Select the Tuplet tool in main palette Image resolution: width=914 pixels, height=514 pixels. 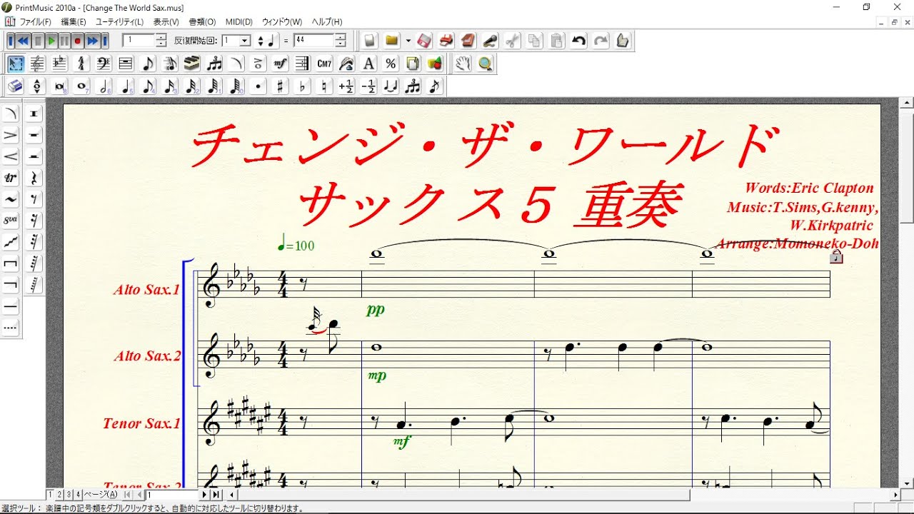coord(214,64)
